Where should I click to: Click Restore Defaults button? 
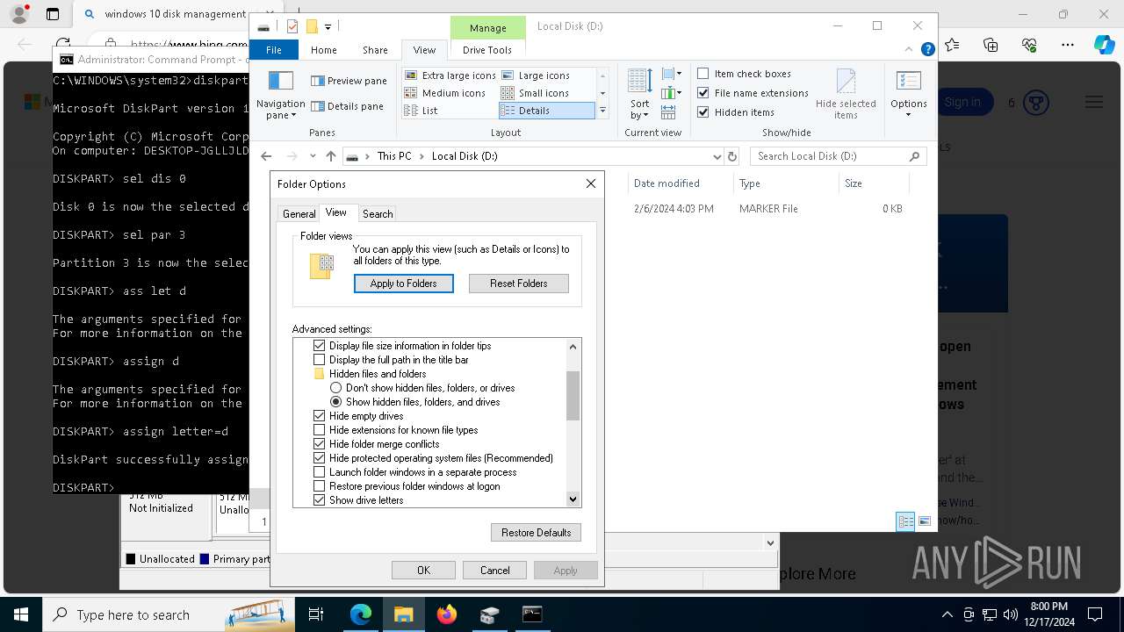click(536, 533)
